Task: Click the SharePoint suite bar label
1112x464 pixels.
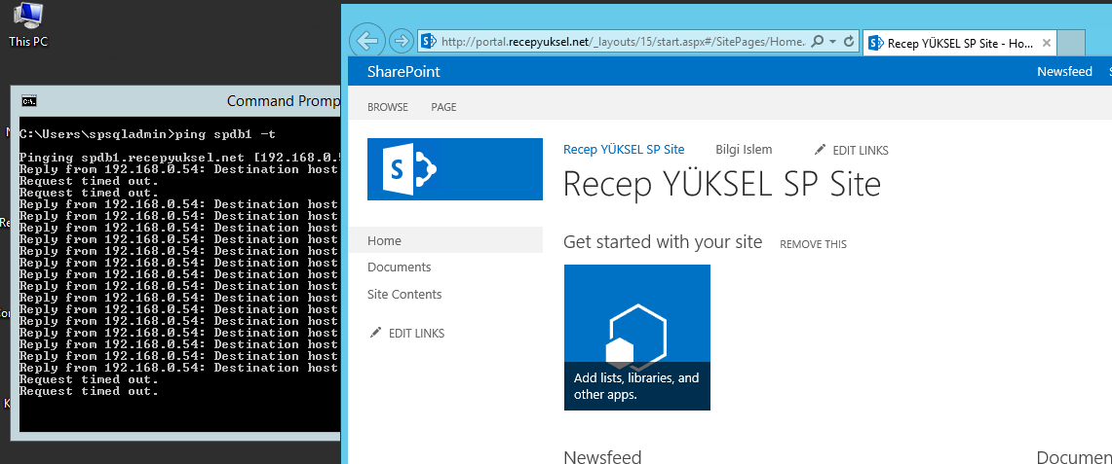Action: [x=403, y=71]
